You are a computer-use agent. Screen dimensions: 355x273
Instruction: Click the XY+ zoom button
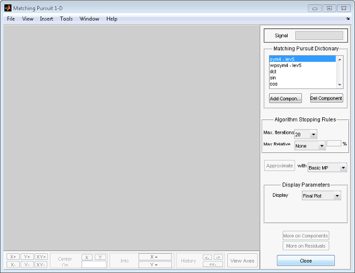41,257
